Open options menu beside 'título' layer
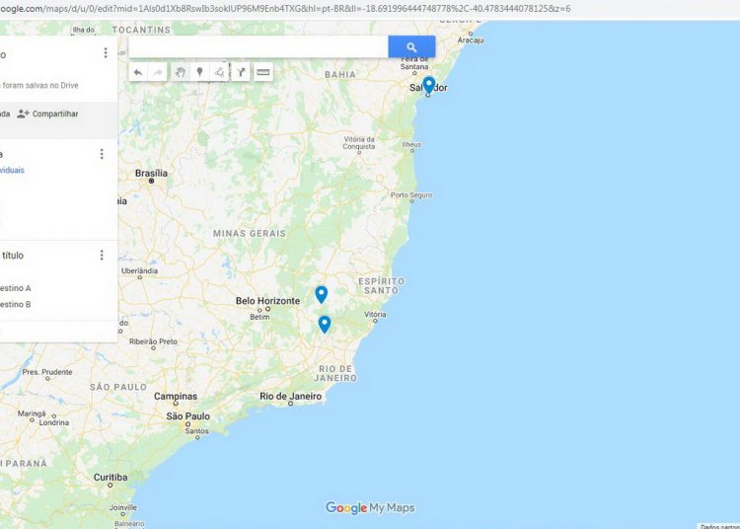Image resolution: width=740 pixels, height=529 pixels. [102, 256]
